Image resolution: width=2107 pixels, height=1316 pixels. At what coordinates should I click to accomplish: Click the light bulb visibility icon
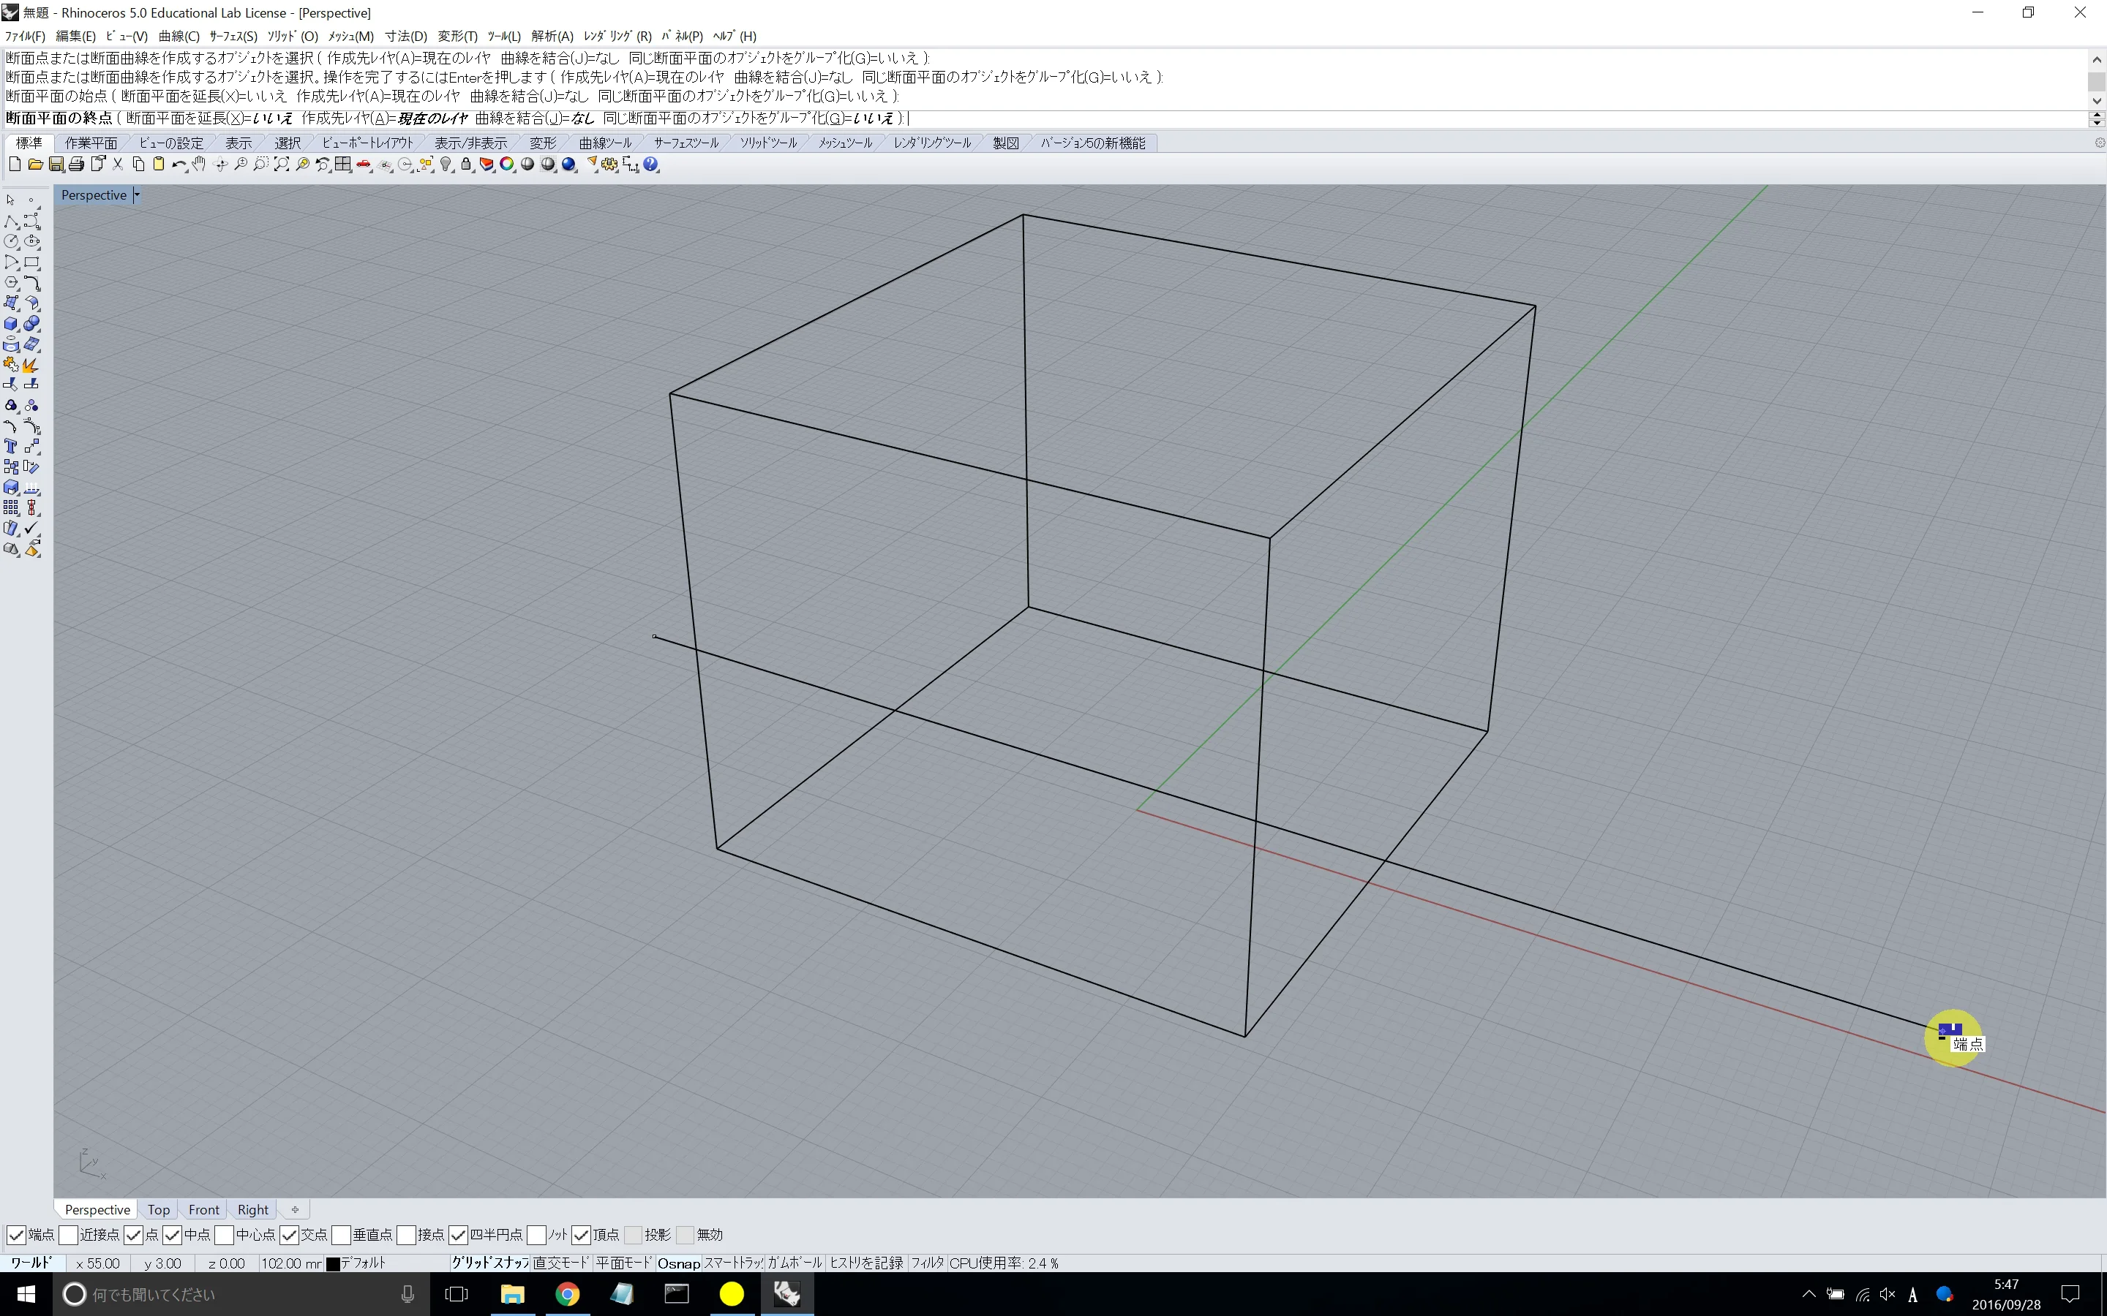point(446,164)
